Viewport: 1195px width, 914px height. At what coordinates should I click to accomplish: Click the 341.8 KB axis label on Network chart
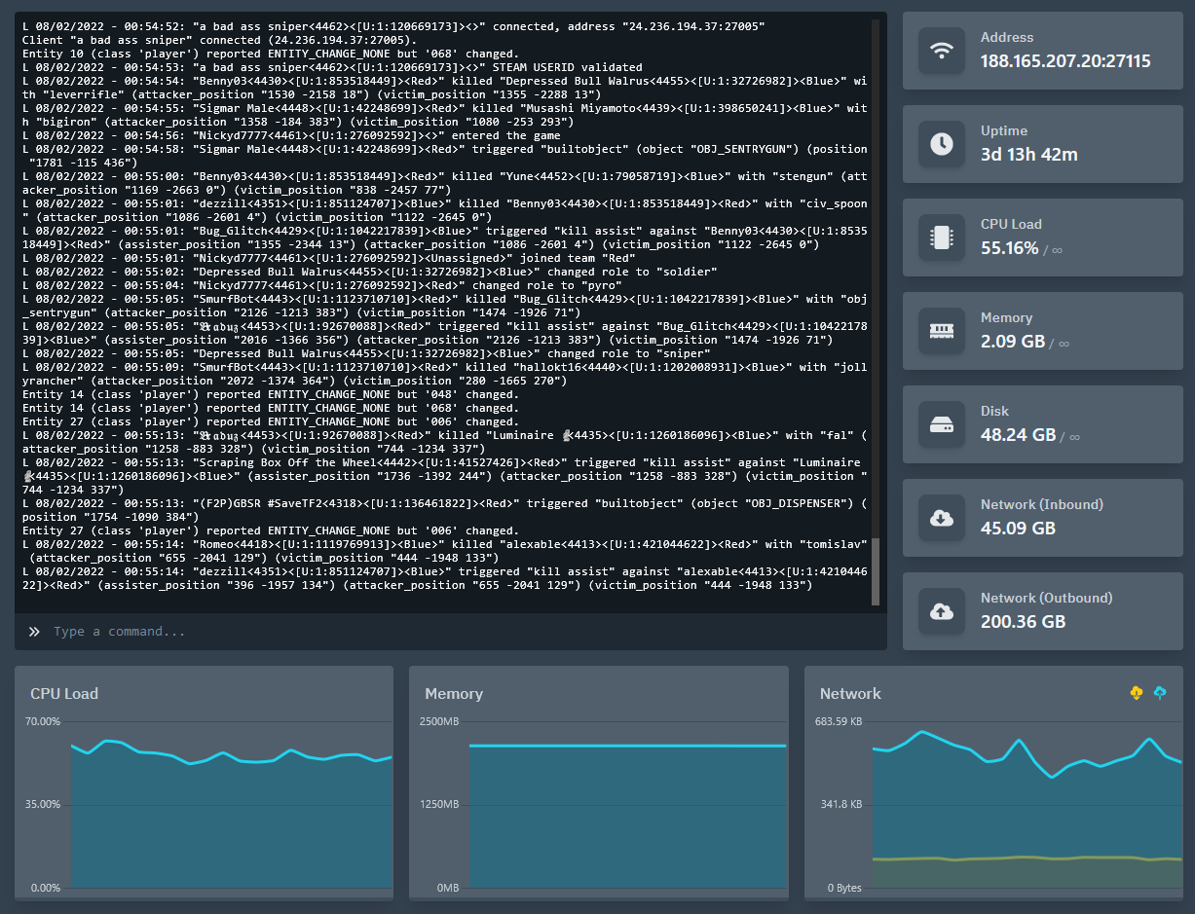click(x=841, y=804)
